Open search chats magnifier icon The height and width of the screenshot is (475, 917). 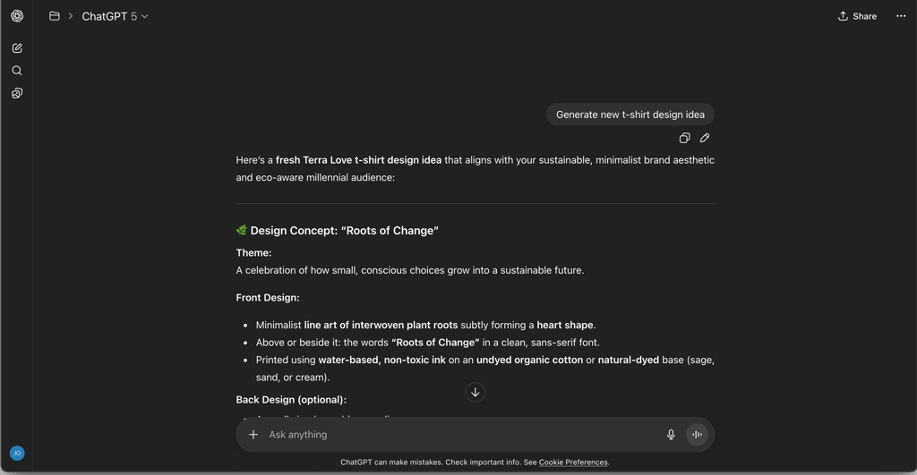coord(17,71)
